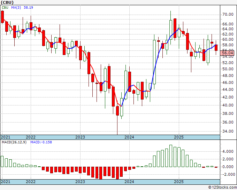The image size is (237, 190).
Task: Click 2025 on the price chart timeline
Action: [179, 137]
